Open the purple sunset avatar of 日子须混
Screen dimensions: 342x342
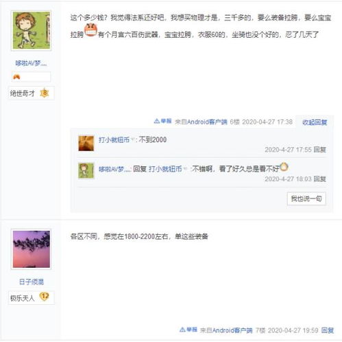32,249
